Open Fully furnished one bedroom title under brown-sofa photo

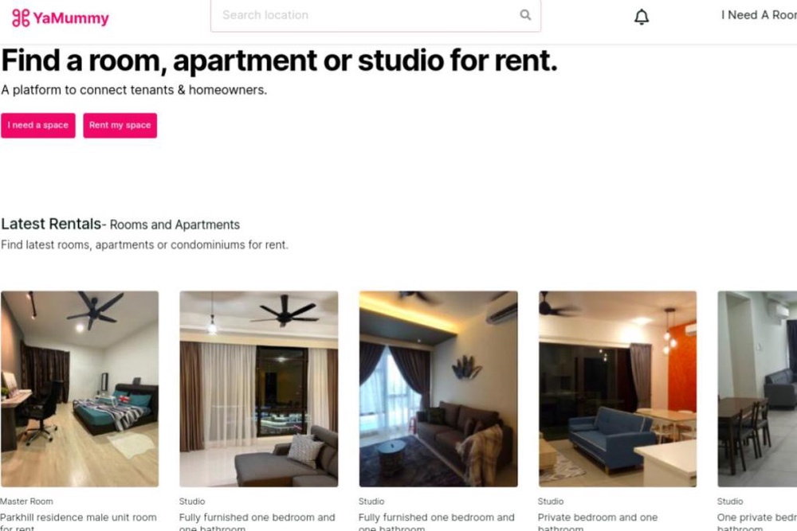tap(436, 523)
